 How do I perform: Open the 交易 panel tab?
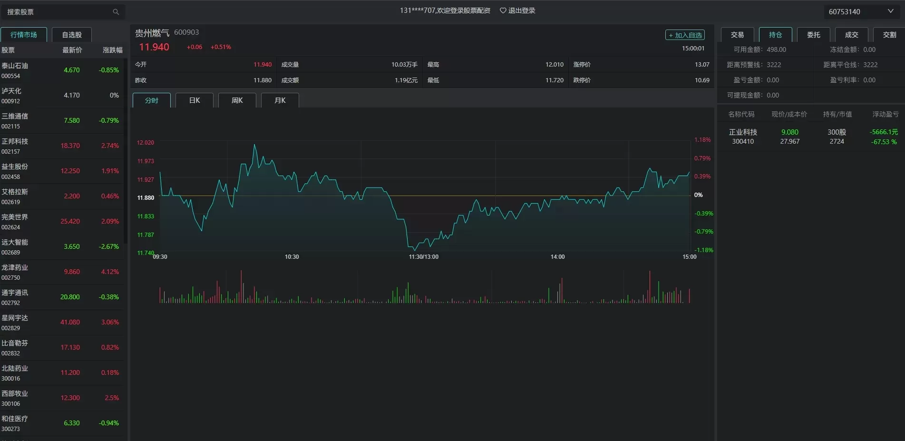coord(737,35)
